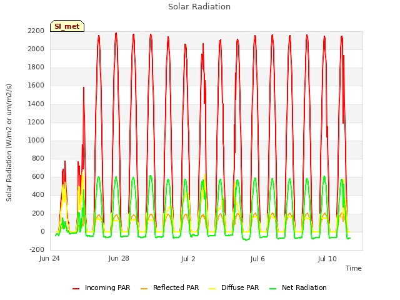Click the Jul 2 x-axis tick label
Image resolution: width=400 pixels, height=300 pixels.
[x=188, y=259]
